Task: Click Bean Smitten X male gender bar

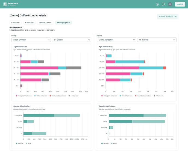Action: coord(39,134)
